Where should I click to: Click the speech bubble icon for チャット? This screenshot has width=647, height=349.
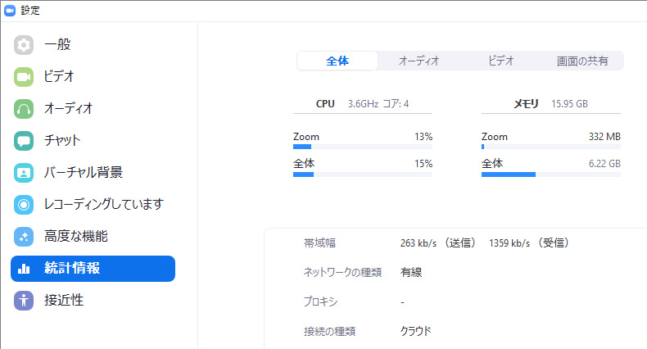click(24, 141)
